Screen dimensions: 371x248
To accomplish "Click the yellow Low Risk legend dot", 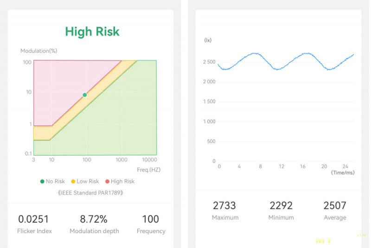I will click(x=73, y=181).
